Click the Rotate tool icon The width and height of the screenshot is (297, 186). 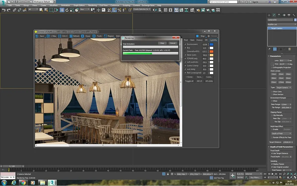pyautogui.click(x=67, y=10)
